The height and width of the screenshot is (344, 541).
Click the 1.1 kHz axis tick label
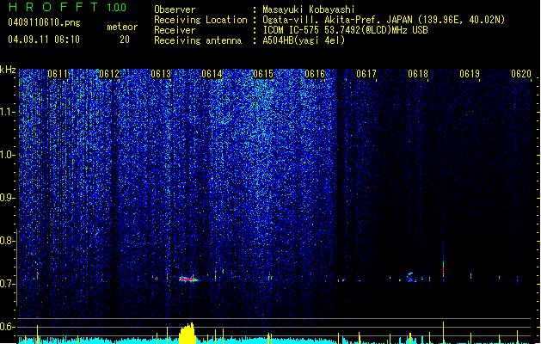coord(8,112)
